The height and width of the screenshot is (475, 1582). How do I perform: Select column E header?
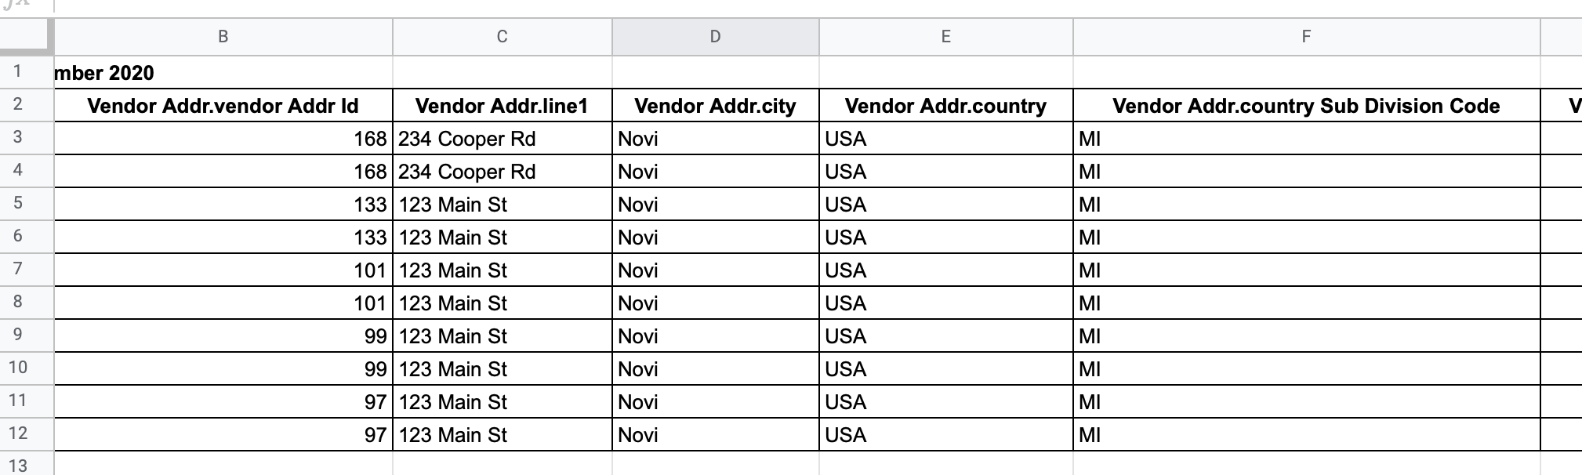tap(945, 37)
